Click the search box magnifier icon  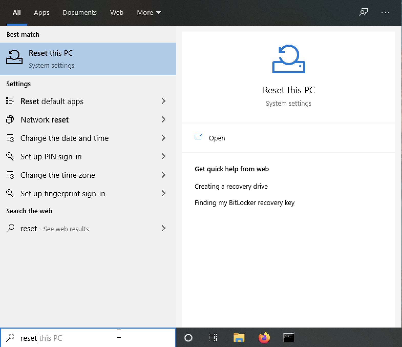click(x=10, y=338)
